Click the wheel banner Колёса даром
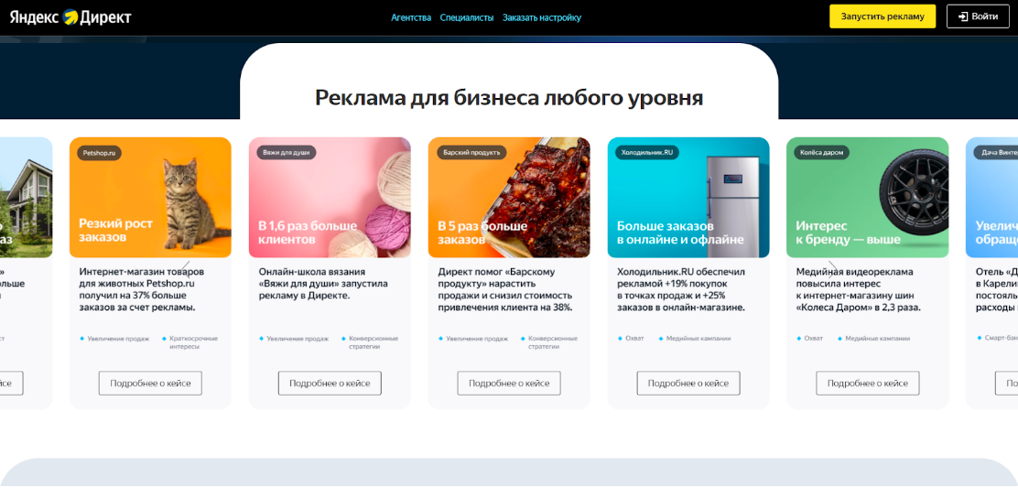 [867, 197]
